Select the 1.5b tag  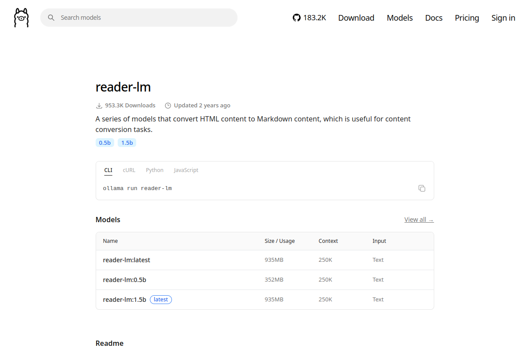tap(127, 143)
